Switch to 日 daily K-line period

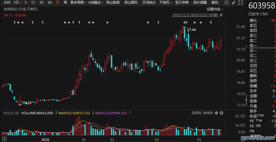click(x=58, y=3)
